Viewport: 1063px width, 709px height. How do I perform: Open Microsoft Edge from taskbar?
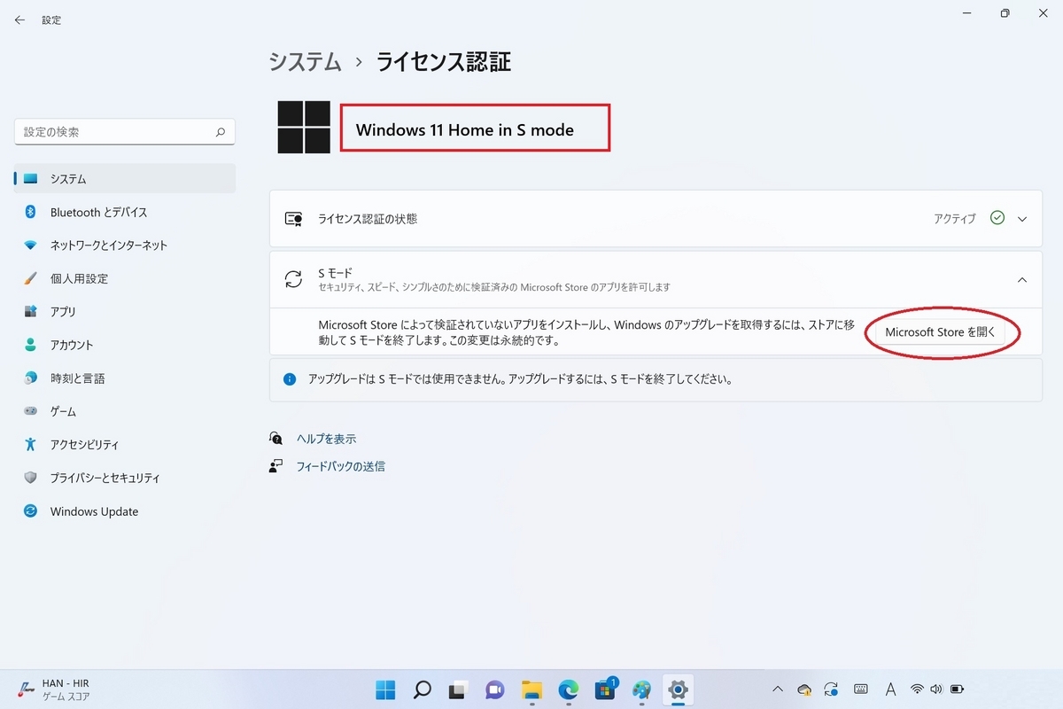click(568, 690)
